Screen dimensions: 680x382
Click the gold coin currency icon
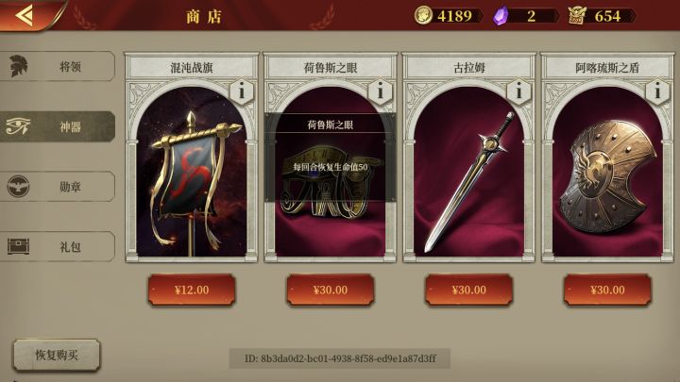coord(423,16)
